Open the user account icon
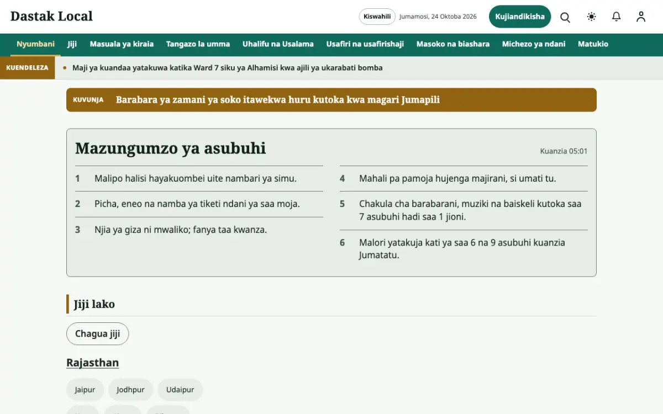 click(x=641, y=17)
